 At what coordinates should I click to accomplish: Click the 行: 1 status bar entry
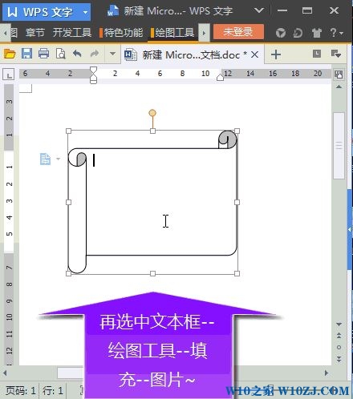(53, 391)
